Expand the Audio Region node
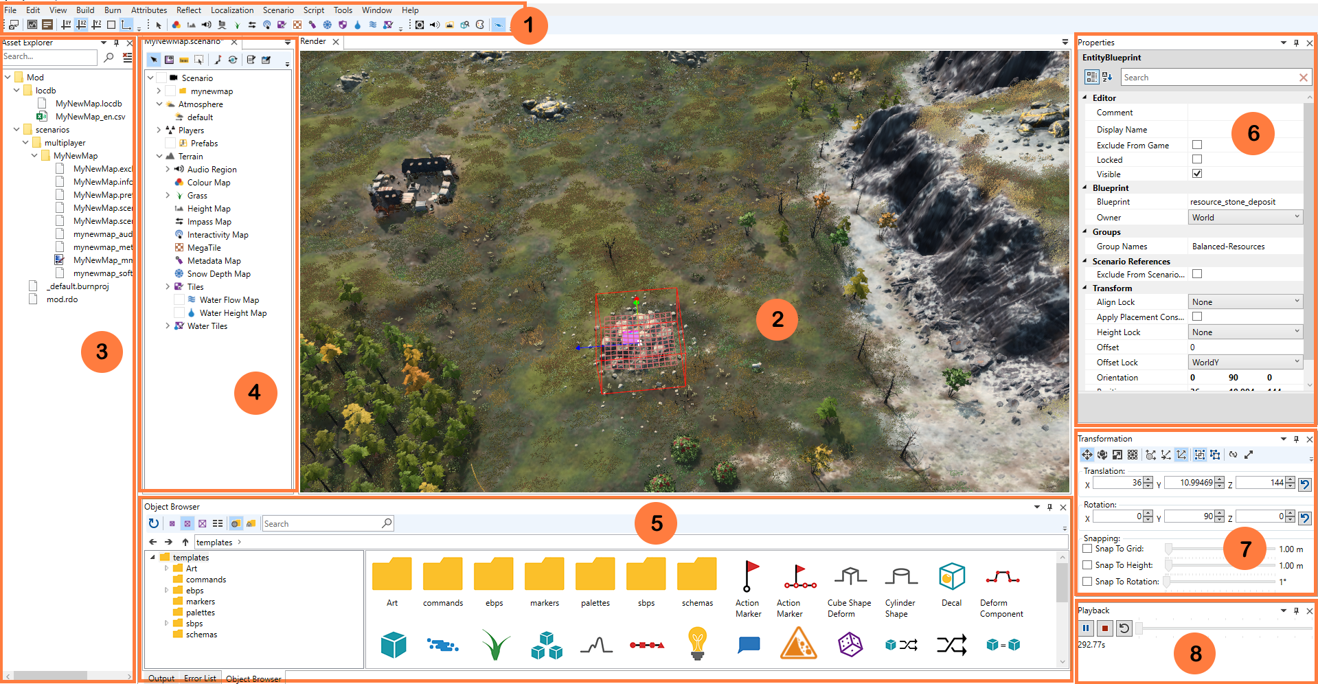Image resolution: width=1318 pixels, height=684 pixels. [x=168, y=169]
